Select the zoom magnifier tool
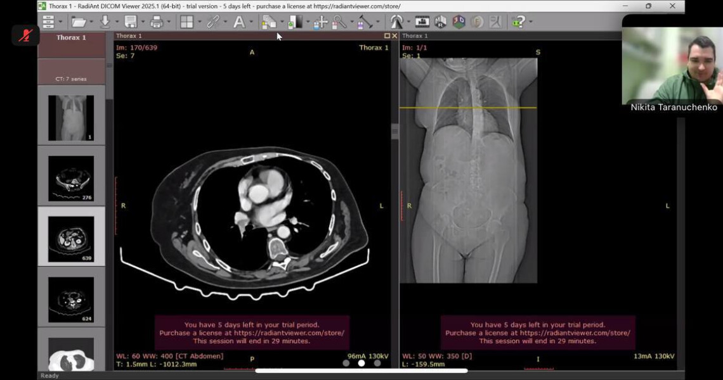This screenshot has height=380, width=723. [340, 22]
